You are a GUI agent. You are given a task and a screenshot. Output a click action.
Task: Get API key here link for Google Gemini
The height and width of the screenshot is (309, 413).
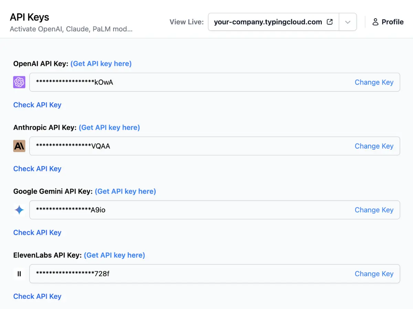coord(125,191)
